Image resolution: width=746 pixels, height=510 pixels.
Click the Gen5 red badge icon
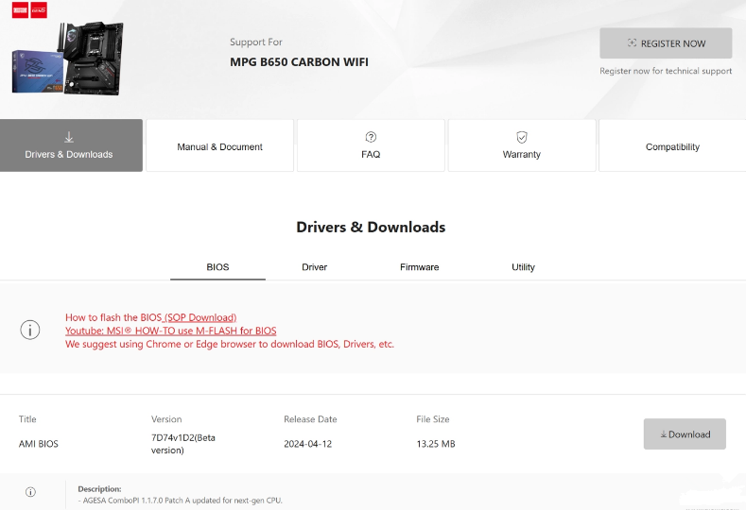(39, 10)
